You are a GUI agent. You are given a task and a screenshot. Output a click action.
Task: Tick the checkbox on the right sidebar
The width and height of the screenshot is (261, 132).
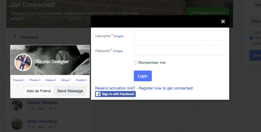[251, 32]
